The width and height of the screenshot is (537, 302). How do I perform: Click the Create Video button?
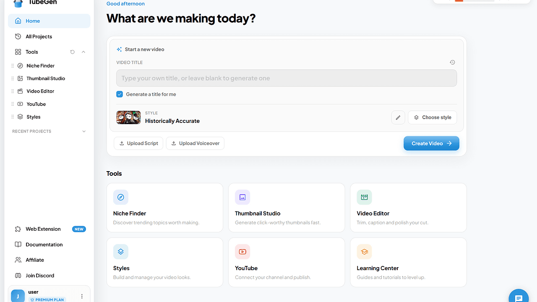[x=431, y=143]
